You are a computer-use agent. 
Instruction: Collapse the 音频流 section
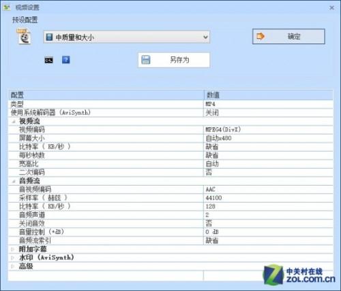(14, 181)
